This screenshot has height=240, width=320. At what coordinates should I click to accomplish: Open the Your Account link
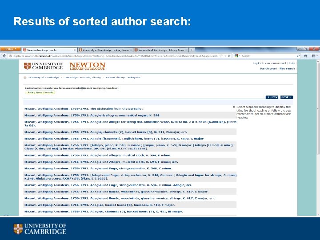(268, 68)
